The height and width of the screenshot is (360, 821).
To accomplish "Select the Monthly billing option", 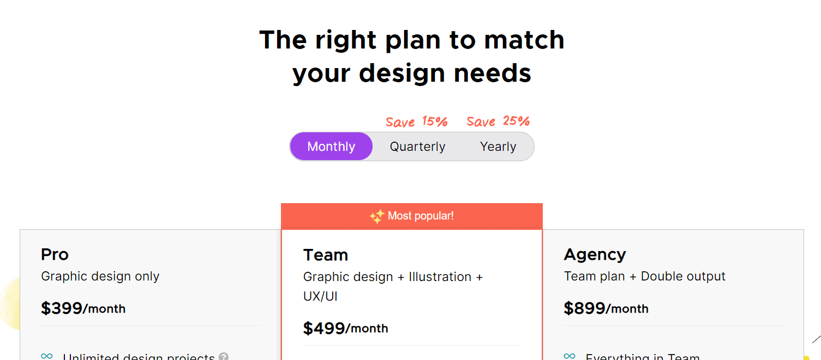I will point(331,147).
